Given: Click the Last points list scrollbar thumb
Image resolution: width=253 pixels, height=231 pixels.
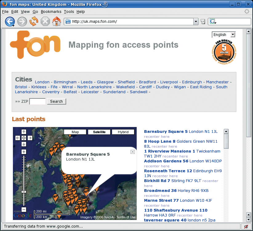Looking at the screenshot, I should pyautogui.click(x=226, y=141).
